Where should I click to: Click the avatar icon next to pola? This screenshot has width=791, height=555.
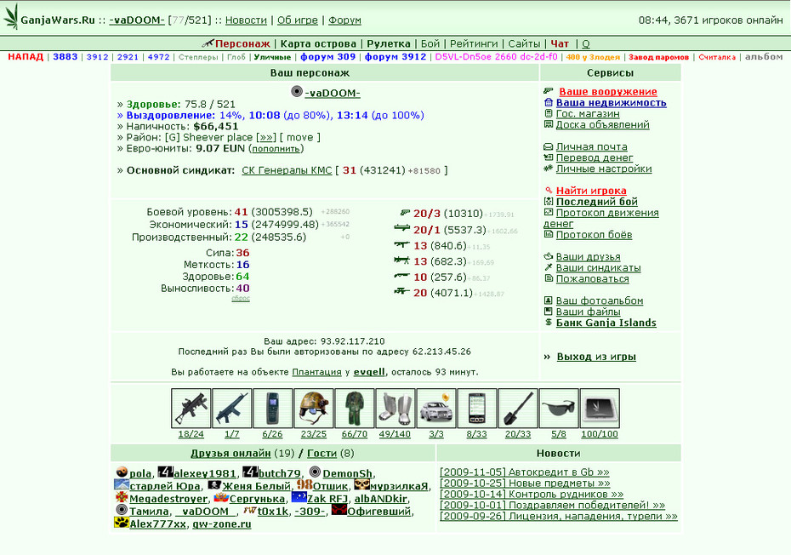coord(122,472)
